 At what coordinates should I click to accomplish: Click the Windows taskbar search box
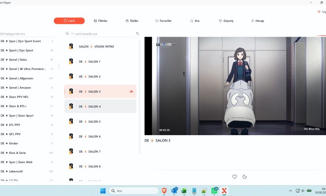(134, 191)
